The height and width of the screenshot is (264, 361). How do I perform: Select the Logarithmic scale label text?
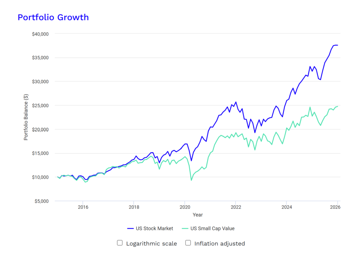152,244
